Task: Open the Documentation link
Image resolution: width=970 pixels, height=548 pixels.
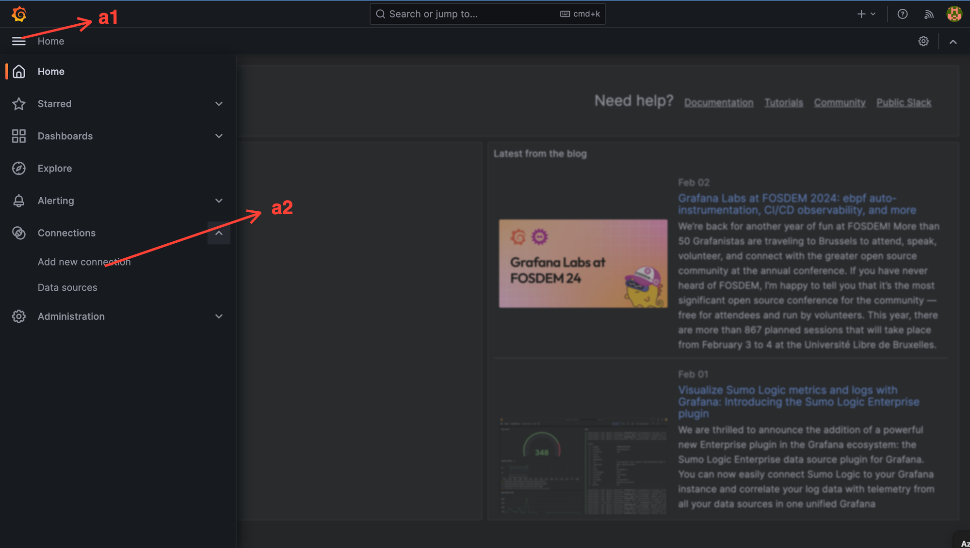Action: click(x=718, y=103)
